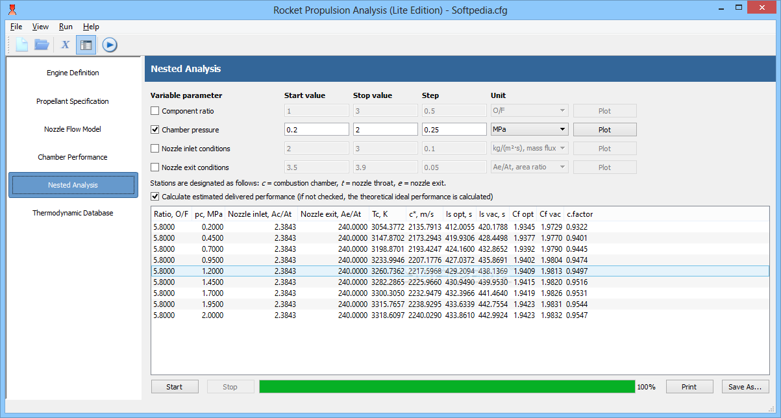Click Plot button for Component ratio

pyautogui.click(x=604, y=111)
